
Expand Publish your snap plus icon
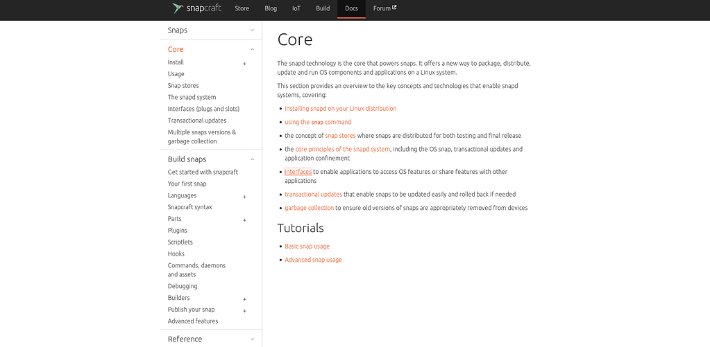click(x=244, y=311)
